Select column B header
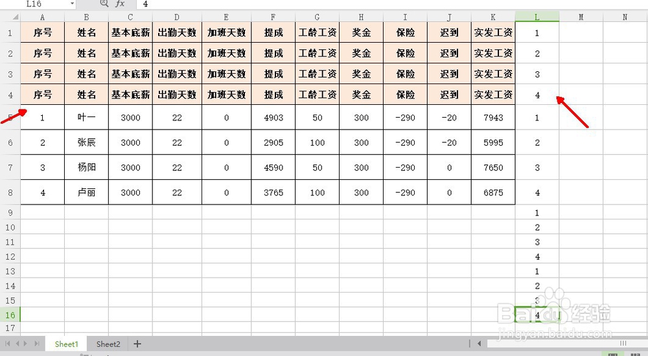This screenshot has height=356, width=648. 86,17
